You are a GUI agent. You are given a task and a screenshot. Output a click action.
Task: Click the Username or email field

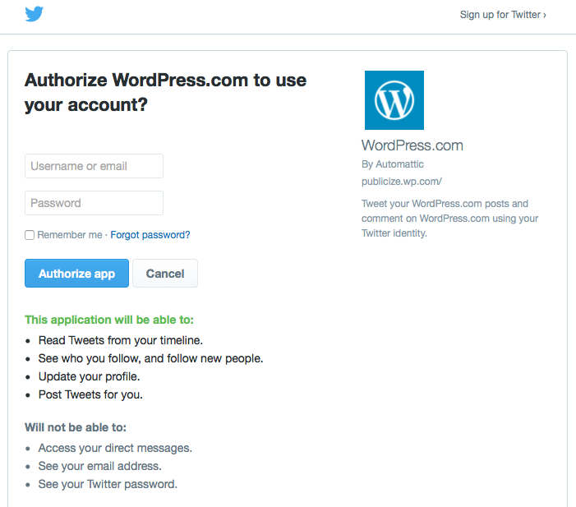pos(94,166)
